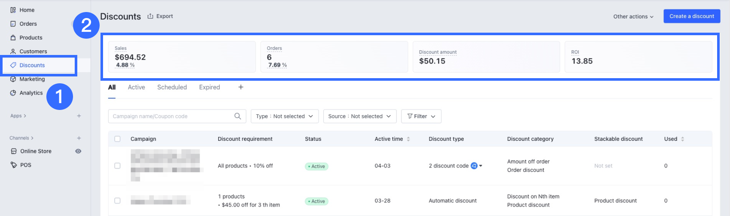Open Orders from the sidebar
This screenshot has height=216, width=730.
pyautogui.click(x=28, y=24)
